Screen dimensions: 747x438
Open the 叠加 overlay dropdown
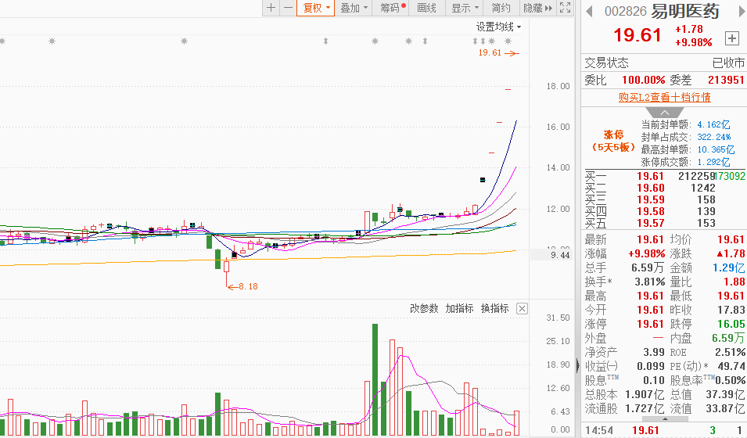click(353, 8)
